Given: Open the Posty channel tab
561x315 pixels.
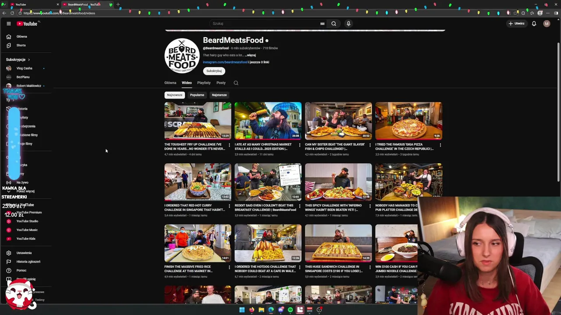Looking at the screenshot, I should 221,83.
